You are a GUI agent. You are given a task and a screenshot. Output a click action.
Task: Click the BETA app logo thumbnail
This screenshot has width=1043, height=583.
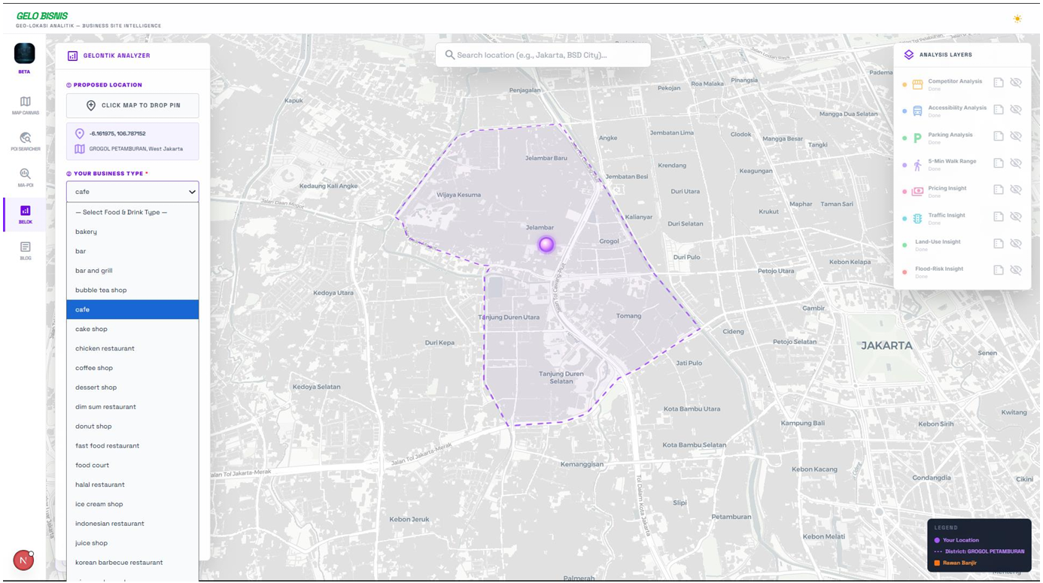click(25, 53)
